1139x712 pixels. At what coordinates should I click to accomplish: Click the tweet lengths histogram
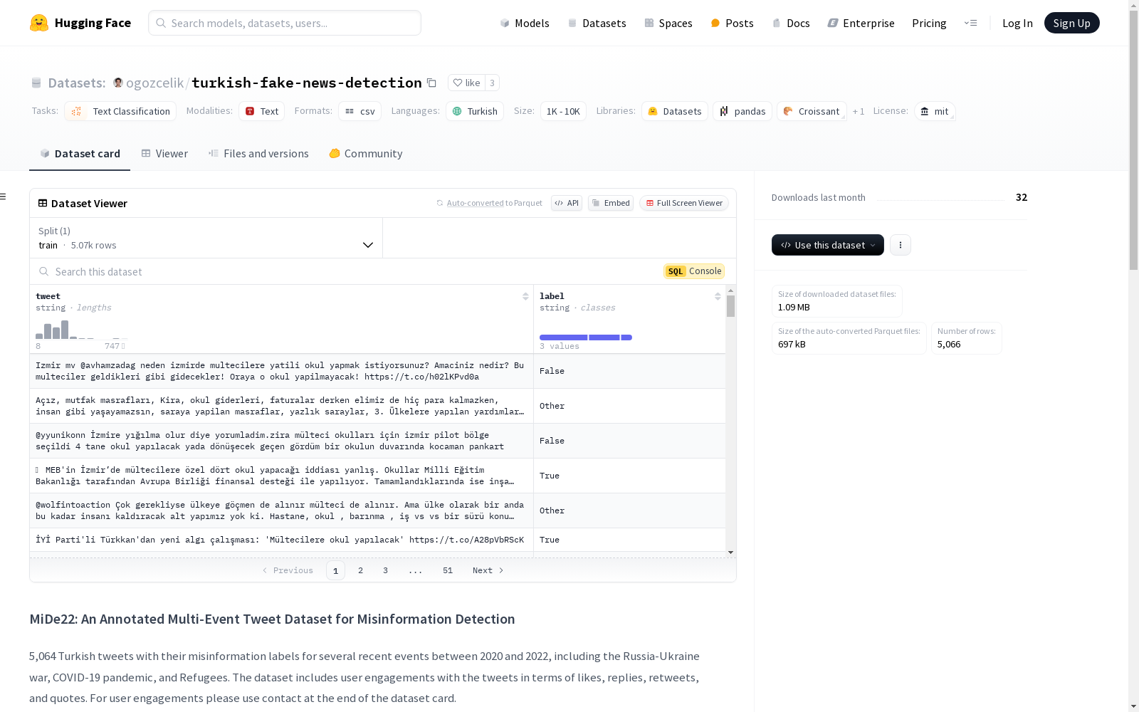(x=82, y=330)
